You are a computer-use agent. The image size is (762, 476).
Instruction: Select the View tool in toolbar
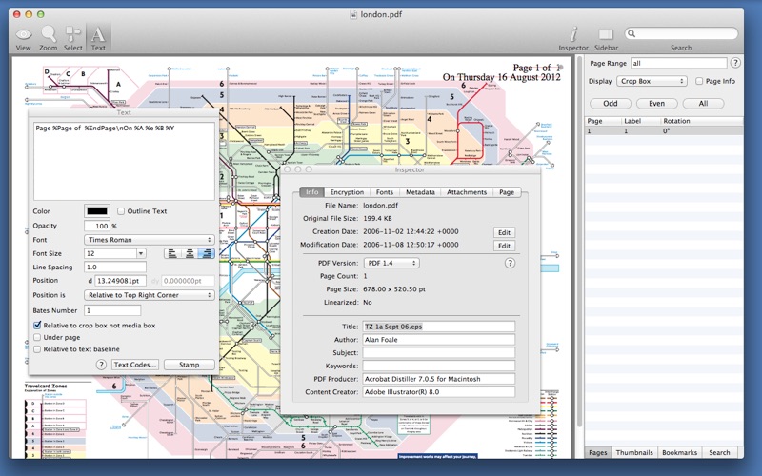tap(23, 38)
